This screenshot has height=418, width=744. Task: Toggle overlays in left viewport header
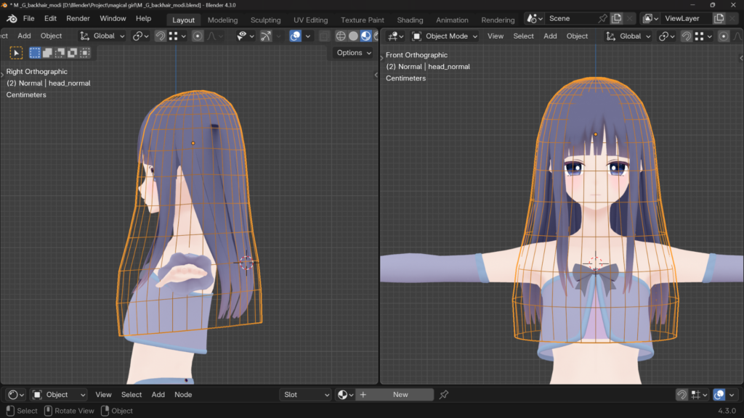tap(296, 36)
